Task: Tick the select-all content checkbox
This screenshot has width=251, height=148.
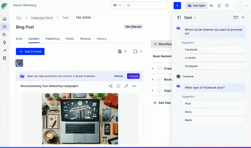Action: 135,51
